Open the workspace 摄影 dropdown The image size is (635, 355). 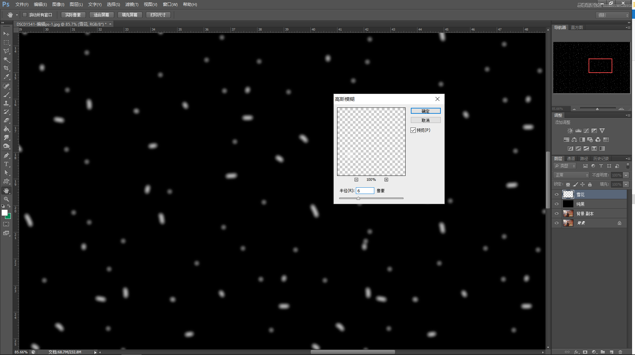(613, 15)
